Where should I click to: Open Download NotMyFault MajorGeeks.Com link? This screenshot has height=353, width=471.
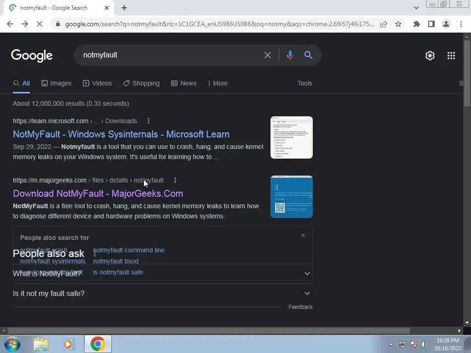pos(98,194)
